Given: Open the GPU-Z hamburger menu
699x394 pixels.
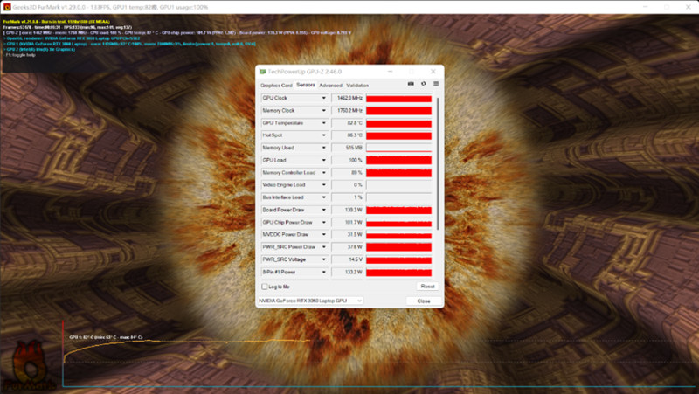Looking at the screenshot, I should pos(436,84).
